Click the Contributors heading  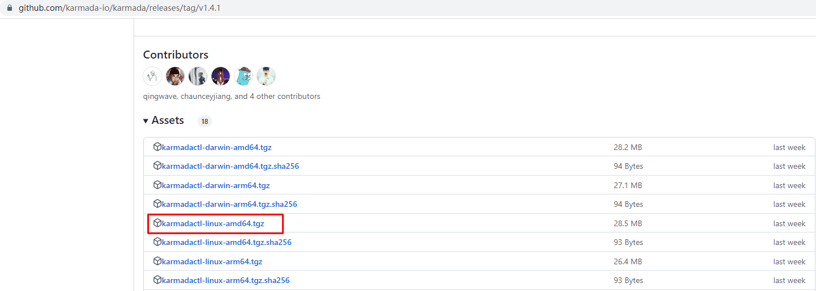pyautogui.click(x=176, y=55)
